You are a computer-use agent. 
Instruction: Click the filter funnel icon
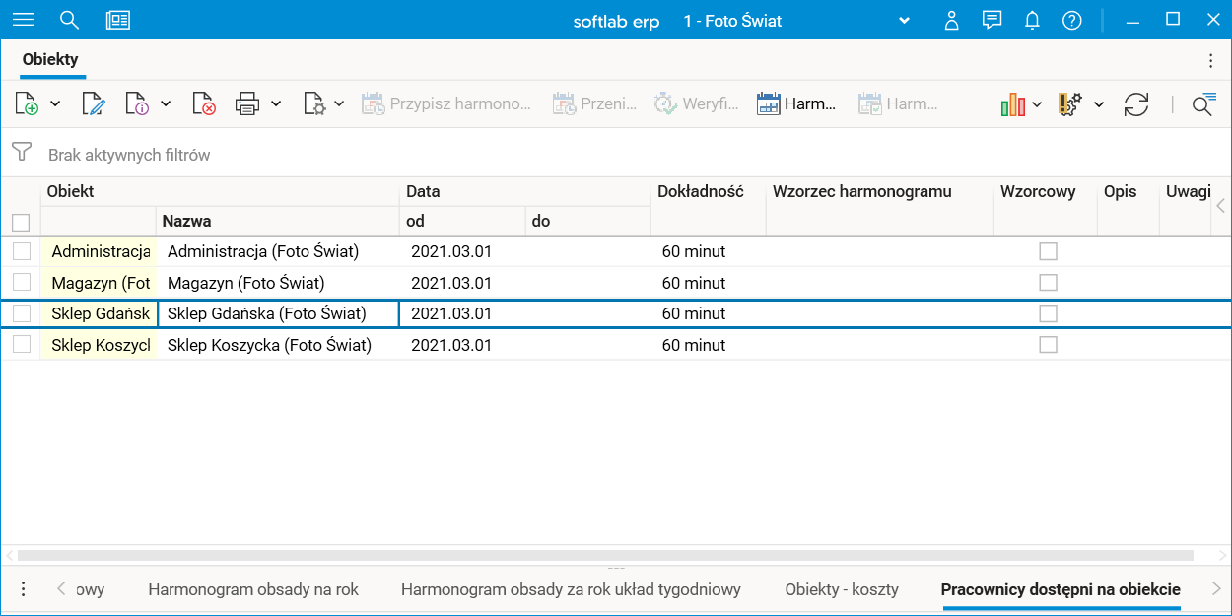tap(21, 153)
